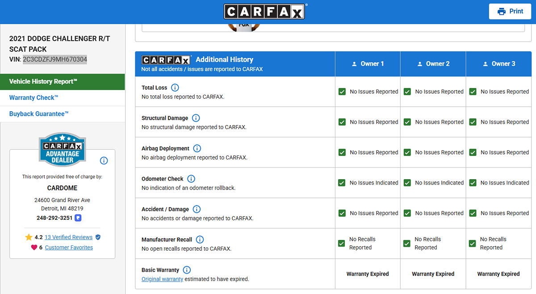This screenshot has width=536, height=294.
Task: Select the VIN 2C3CDZFJ9MH670304
Action: click(55, 59)
